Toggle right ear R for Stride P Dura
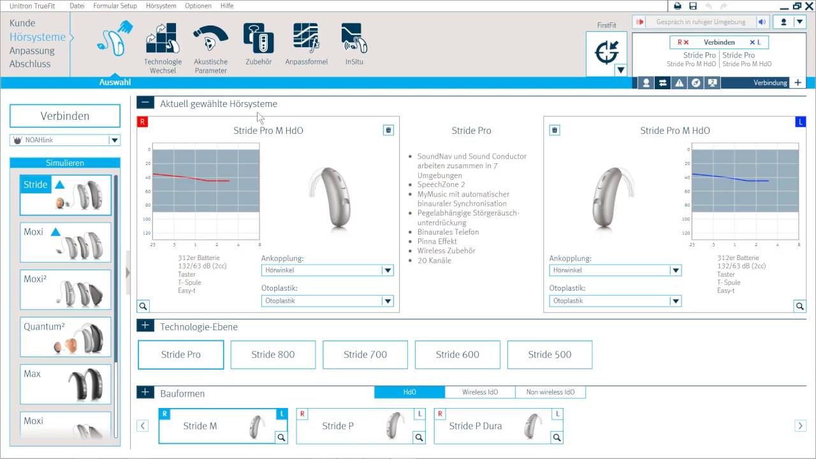The image size is (816, 459). pos(440,414)
